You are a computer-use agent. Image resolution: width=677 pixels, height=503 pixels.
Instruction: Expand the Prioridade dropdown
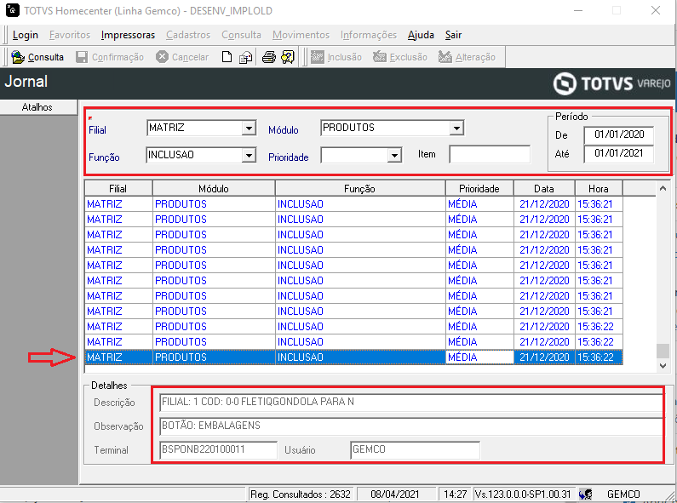394,155
